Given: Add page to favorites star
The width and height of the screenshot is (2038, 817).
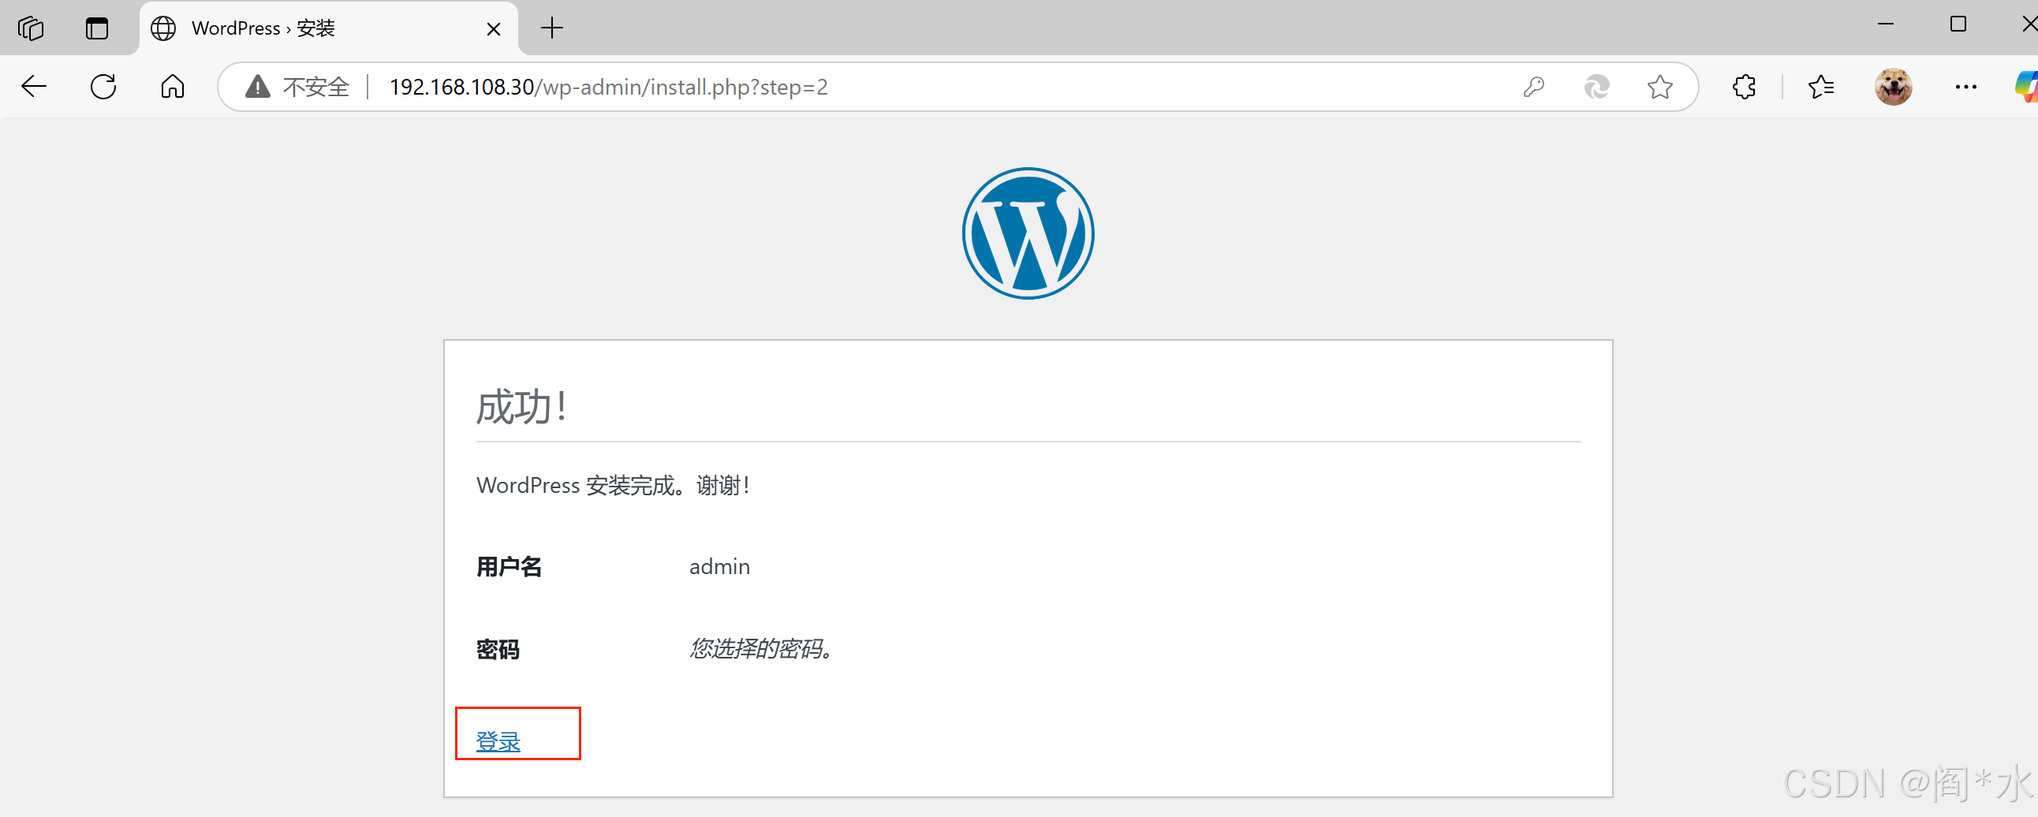Looking at the screenshot, I should point(1660,86).
